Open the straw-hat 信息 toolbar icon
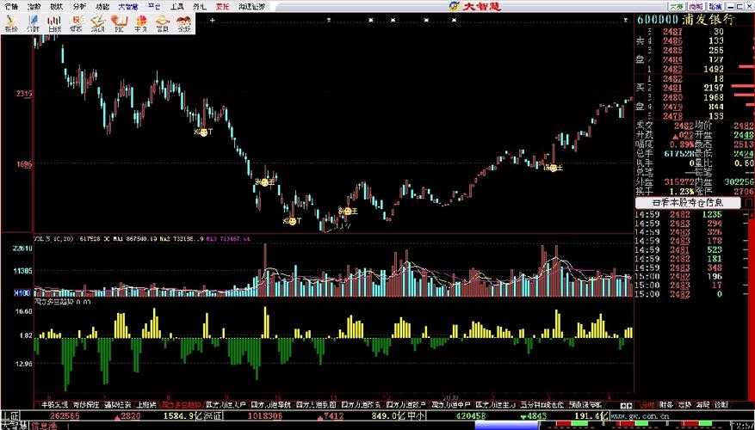755x430 pixels. pyautogui.click(x=162, y=22)
